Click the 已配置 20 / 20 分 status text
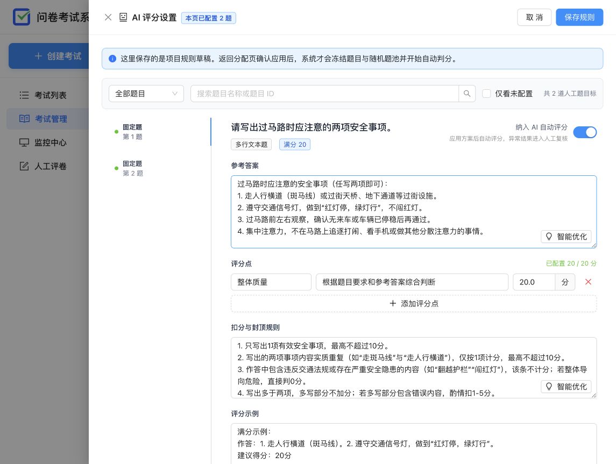This screenshot has height=464, width=616. (x=571, y=263)
